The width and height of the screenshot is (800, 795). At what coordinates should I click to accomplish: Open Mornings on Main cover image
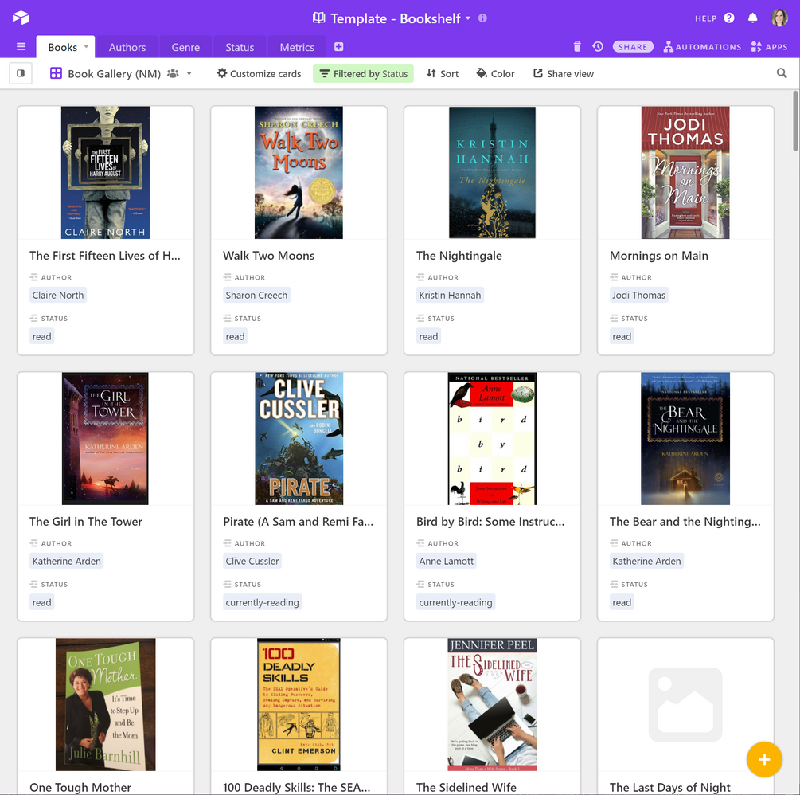[685, 173]
